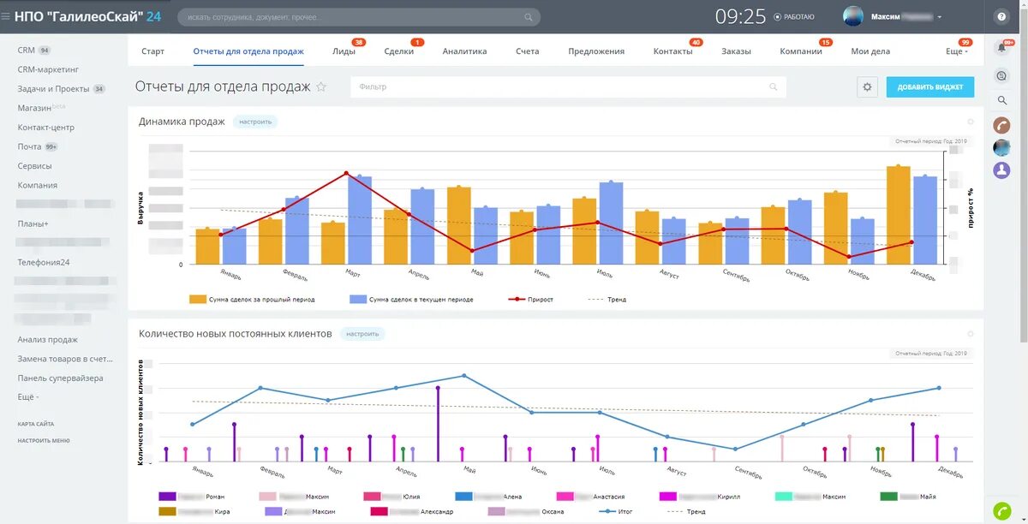
Task: Open the Мои дела tab
Action: (870, 51)
